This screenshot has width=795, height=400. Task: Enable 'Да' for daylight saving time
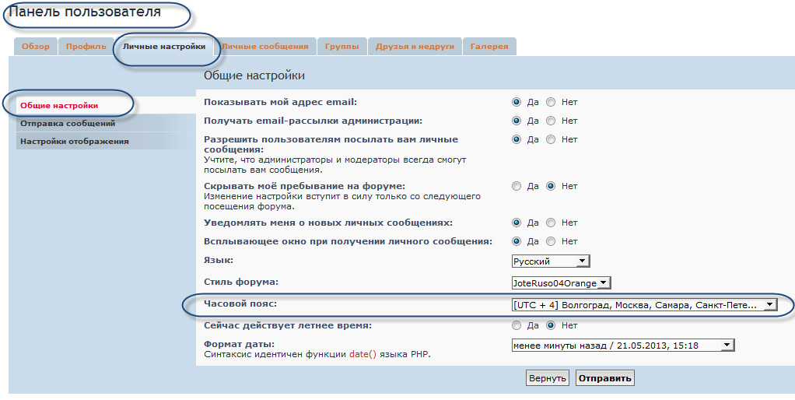click(x=517, y=325)
